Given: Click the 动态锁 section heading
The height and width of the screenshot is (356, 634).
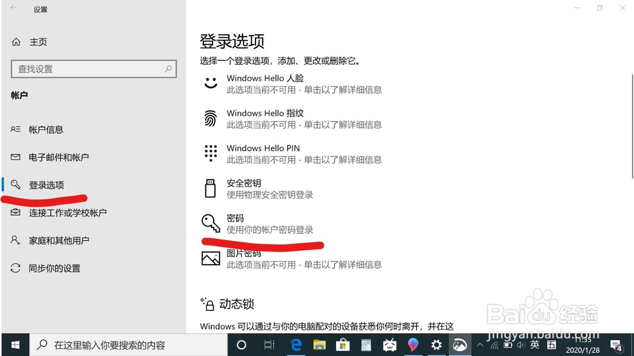Looking at the screenshot, I should click(236, 304).
